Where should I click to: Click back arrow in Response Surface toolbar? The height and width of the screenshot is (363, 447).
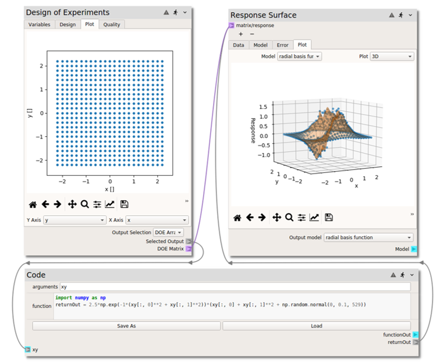click(250, 218)
